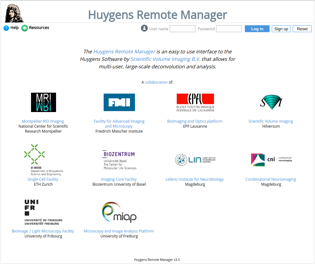Click the blue FMI logo
The image size is (315, 264).
click(119, 102)
